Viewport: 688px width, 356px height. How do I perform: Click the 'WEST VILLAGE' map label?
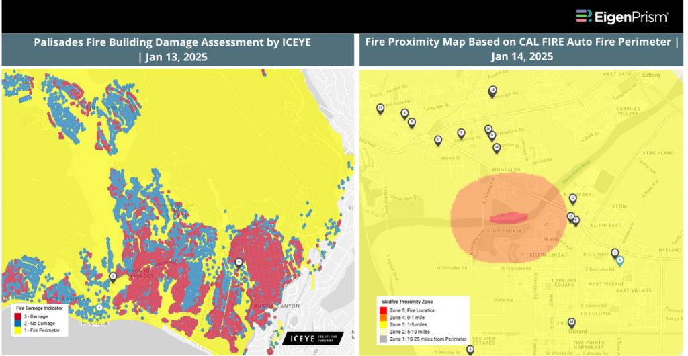[605, 285]
